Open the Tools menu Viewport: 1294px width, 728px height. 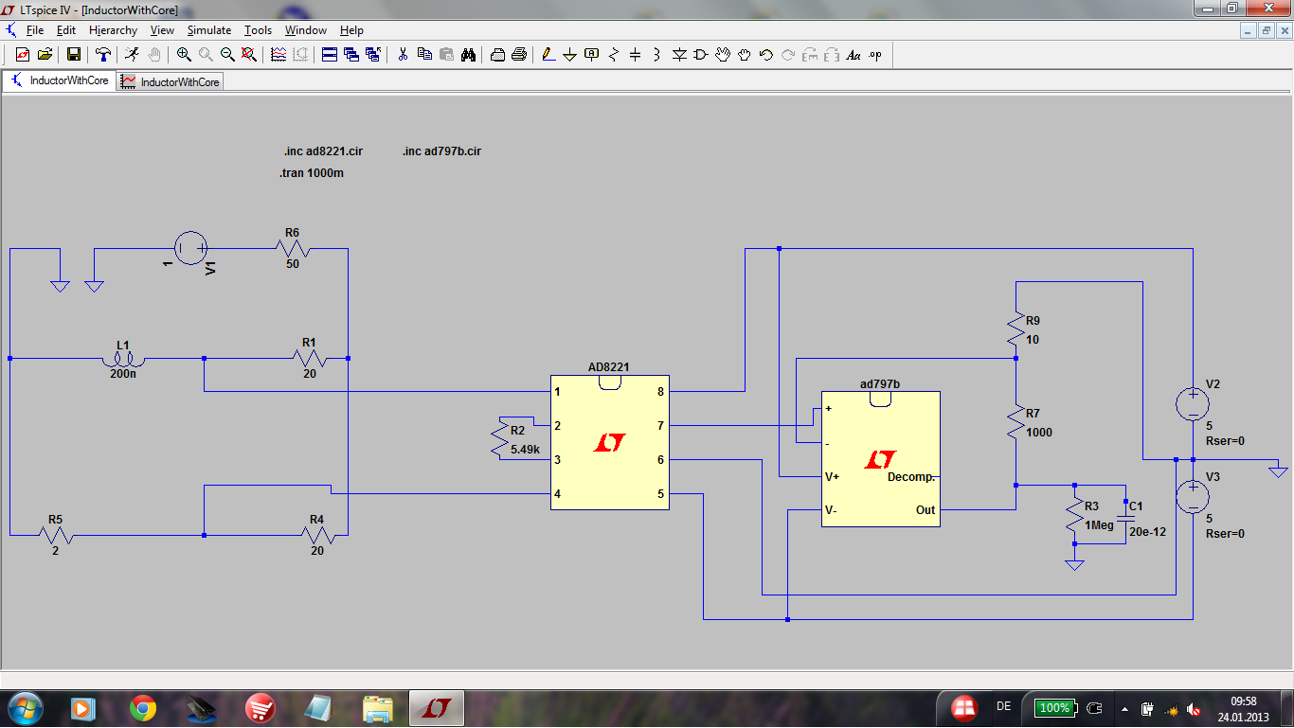(x=258, y=30)
